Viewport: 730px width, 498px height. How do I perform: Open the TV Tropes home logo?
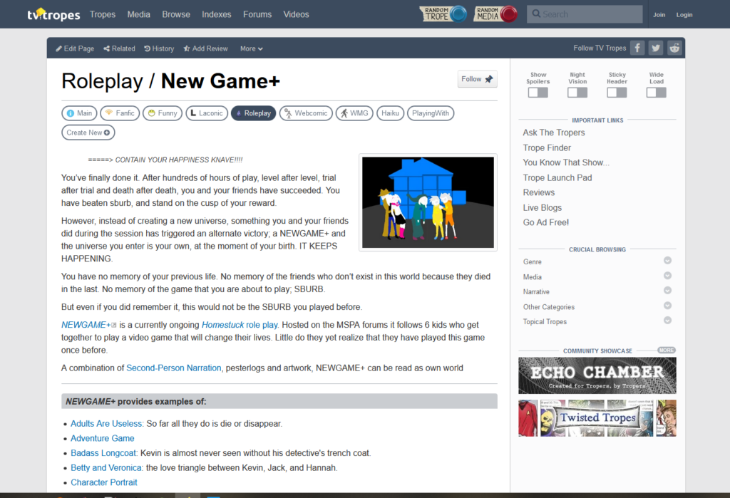coord(53,14)
